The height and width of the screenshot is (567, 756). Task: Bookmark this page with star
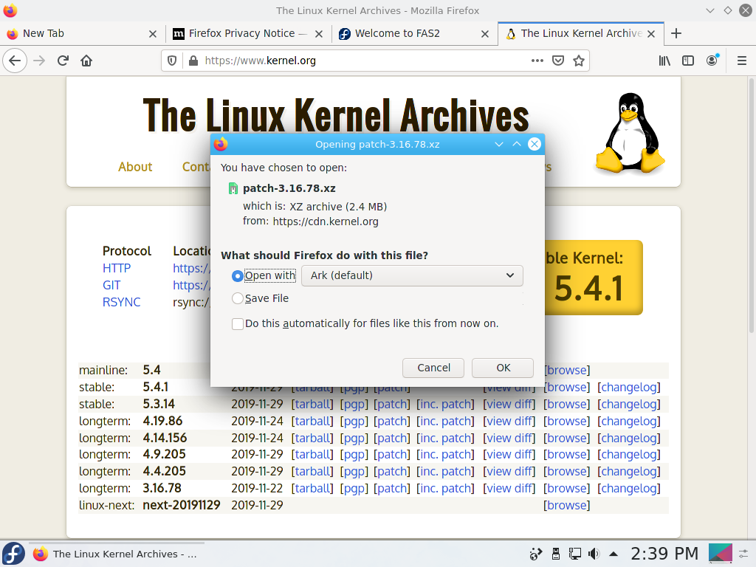(x=579, y=61)
